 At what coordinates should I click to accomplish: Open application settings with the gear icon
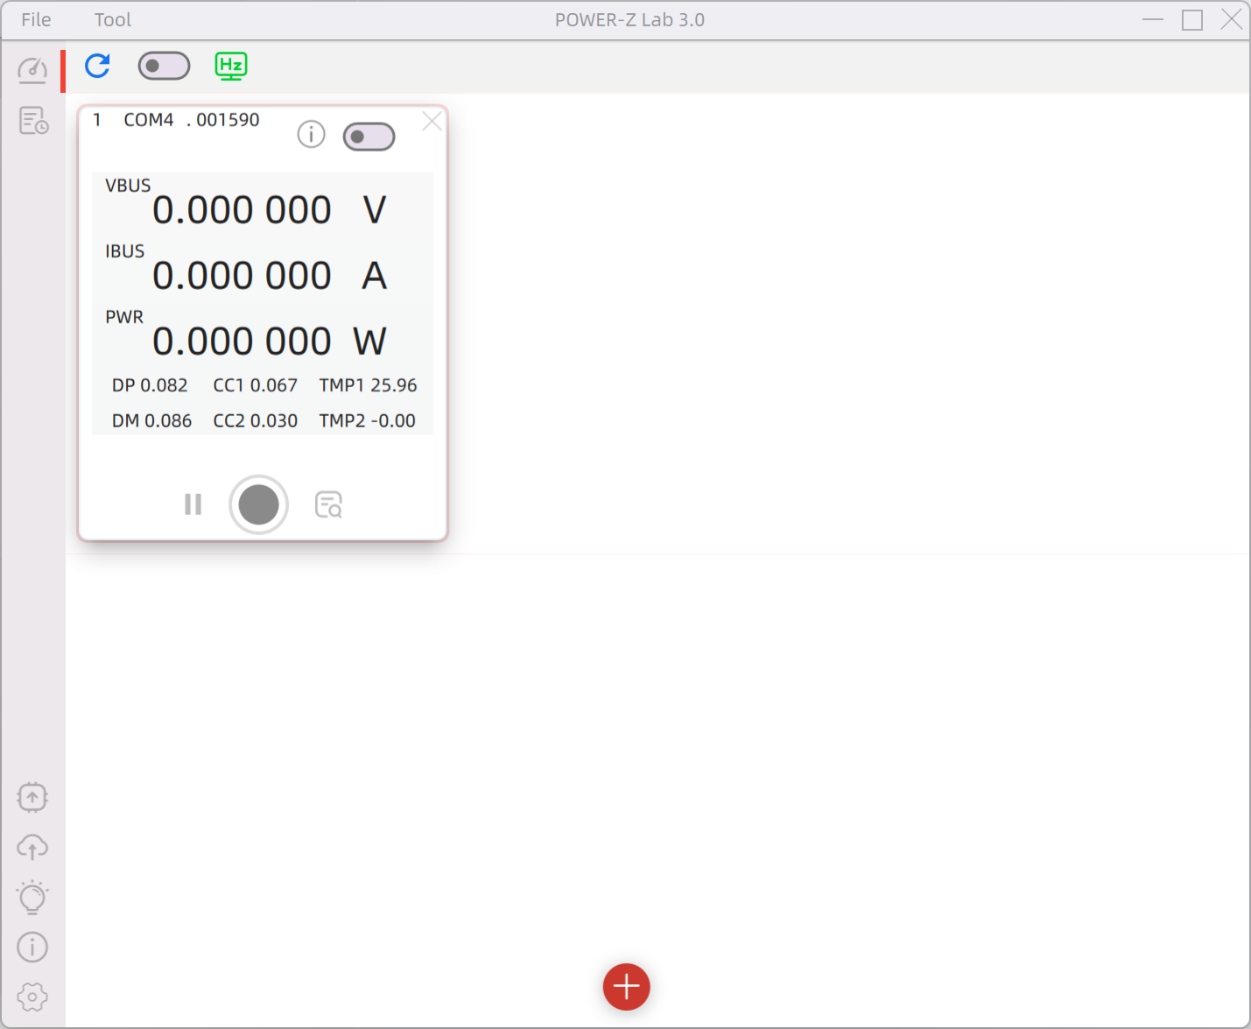(32, 996)
